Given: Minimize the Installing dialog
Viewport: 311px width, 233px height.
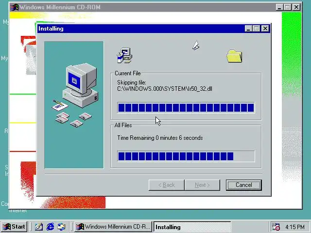Looking at the screenshot, I should (x=248, y=29).
